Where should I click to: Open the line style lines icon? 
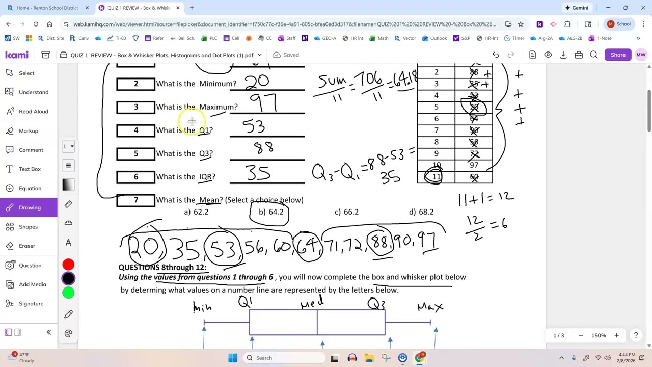click(x=68, y=165)
